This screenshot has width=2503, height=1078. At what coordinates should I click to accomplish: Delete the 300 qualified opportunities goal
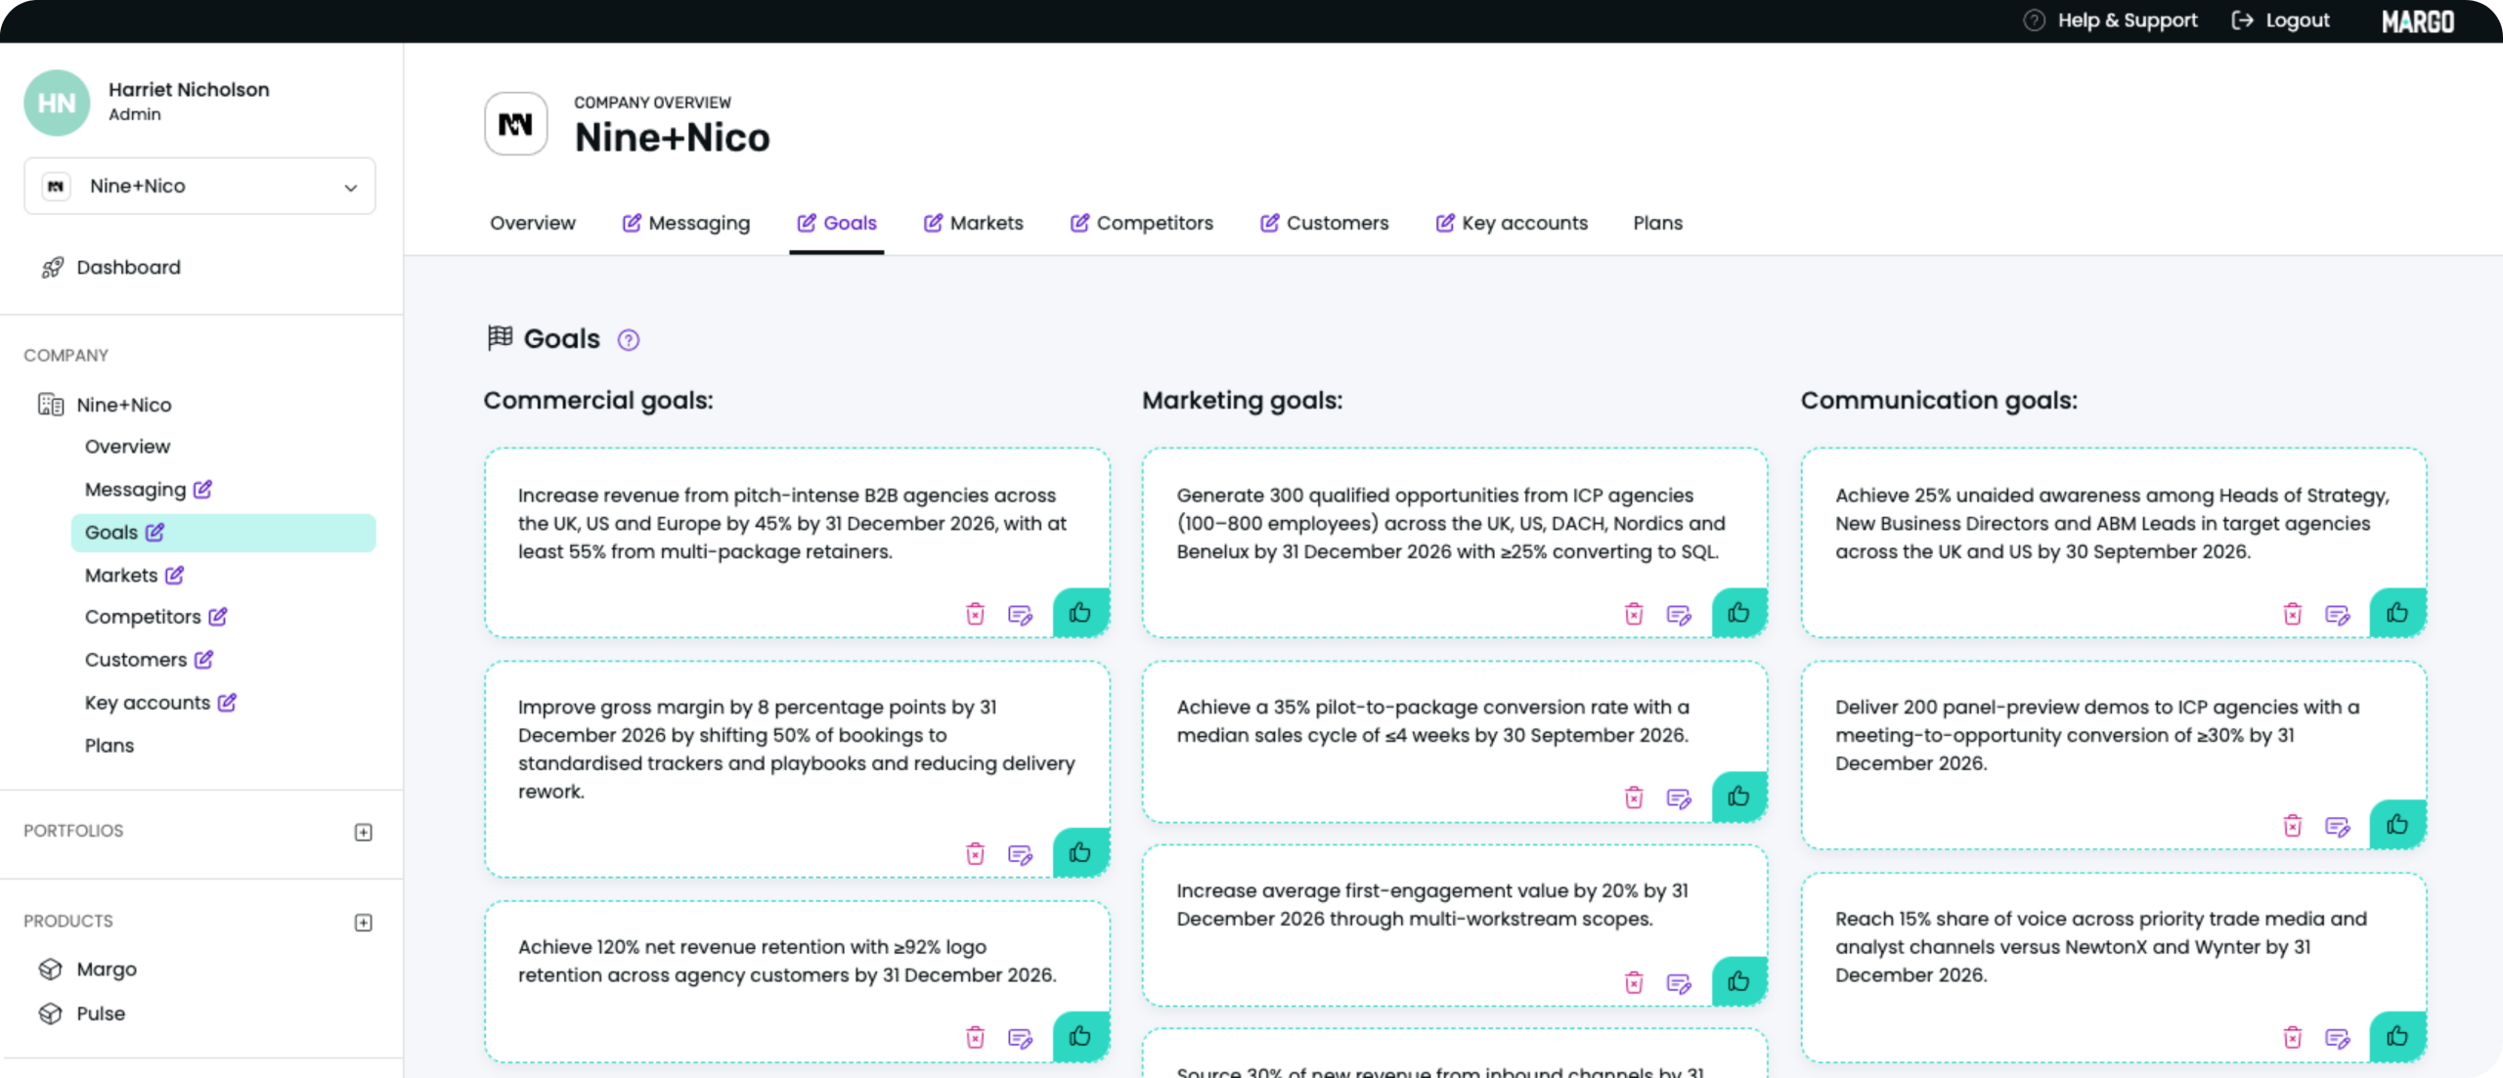tap(1634, 614)
